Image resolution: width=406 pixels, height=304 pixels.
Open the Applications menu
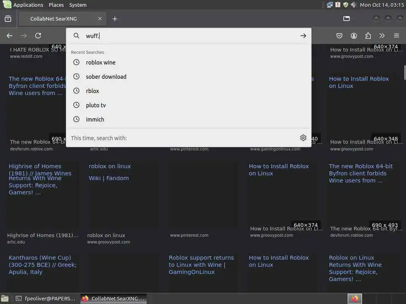click(28, 5)
